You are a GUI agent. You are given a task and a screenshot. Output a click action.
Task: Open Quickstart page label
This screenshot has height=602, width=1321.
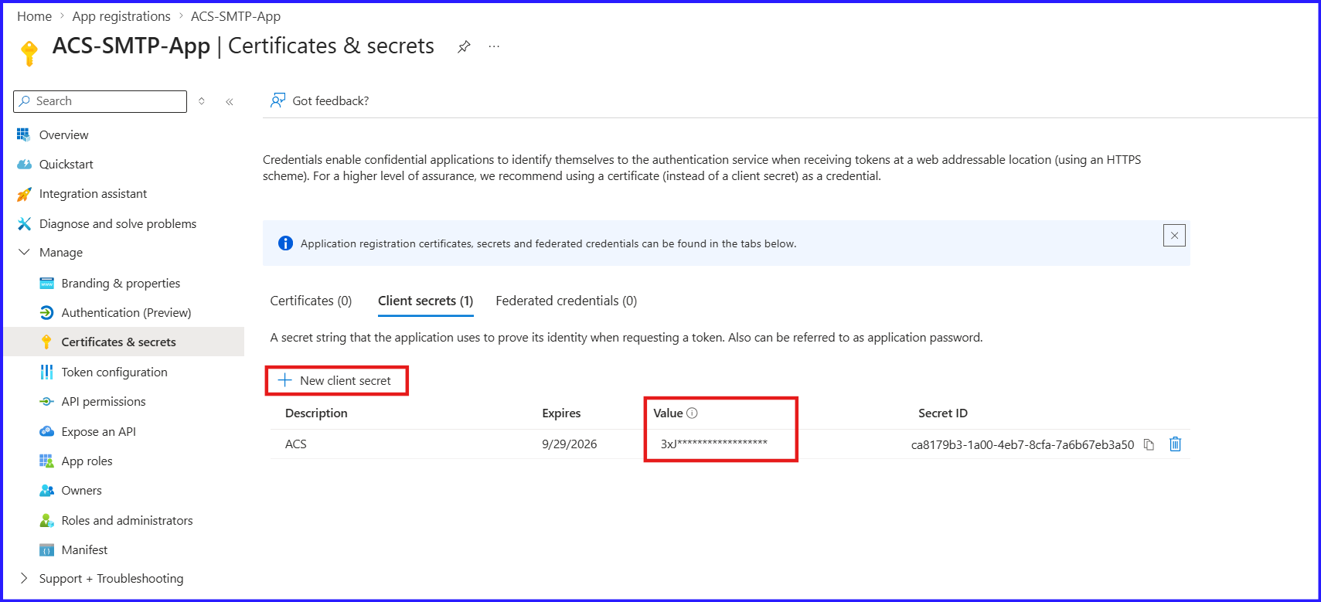tap(66, 165)
